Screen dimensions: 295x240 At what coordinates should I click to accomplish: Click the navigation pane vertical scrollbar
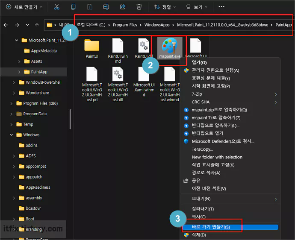[x=70, y=119]
